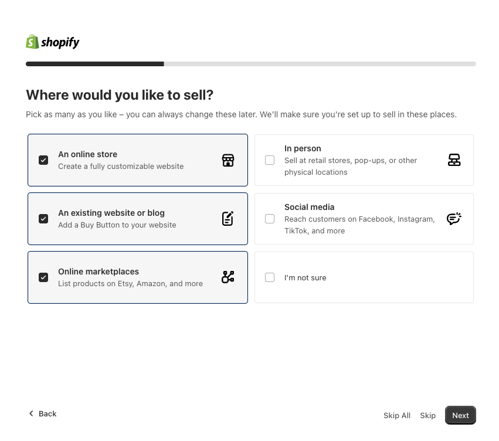499x441 pixels.
Task: Click the Online marketplaces card title
Action: pos(99,272)
